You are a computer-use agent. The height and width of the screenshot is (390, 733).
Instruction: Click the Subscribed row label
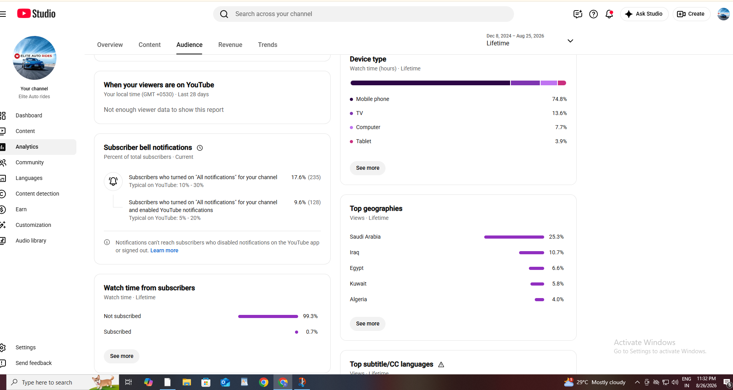point(118,332)
